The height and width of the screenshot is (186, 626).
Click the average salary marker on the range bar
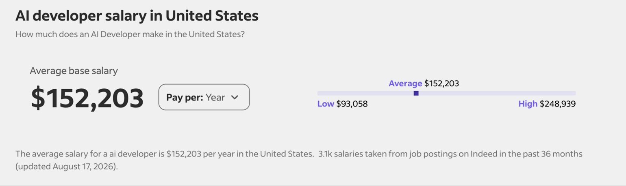pos(416,93)
